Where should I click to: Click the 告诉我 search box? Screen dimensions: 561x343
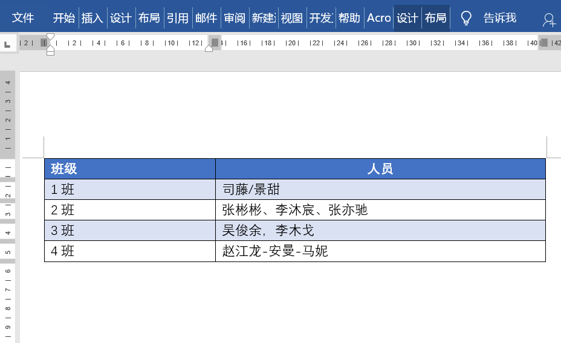[x=500, y=18]
